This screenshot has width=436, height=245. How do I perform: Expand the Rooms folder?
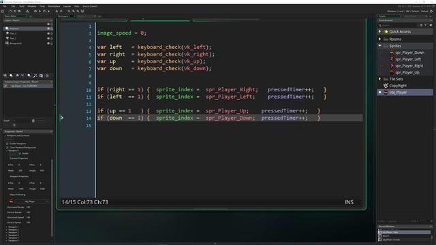point(380,39)
